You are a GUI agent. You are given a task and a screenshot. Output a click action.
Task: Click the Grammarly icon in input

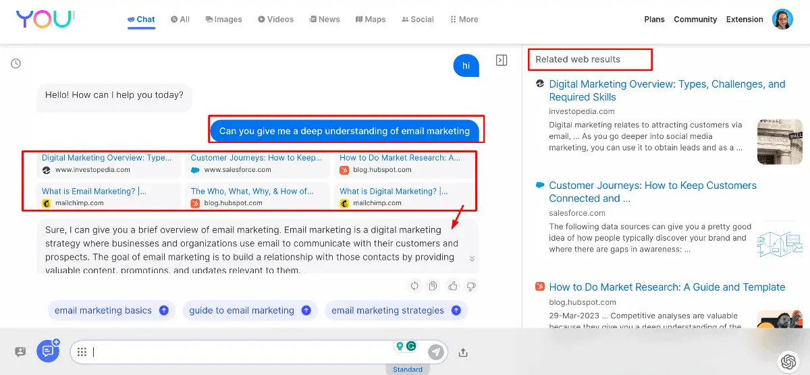[411, 346]
